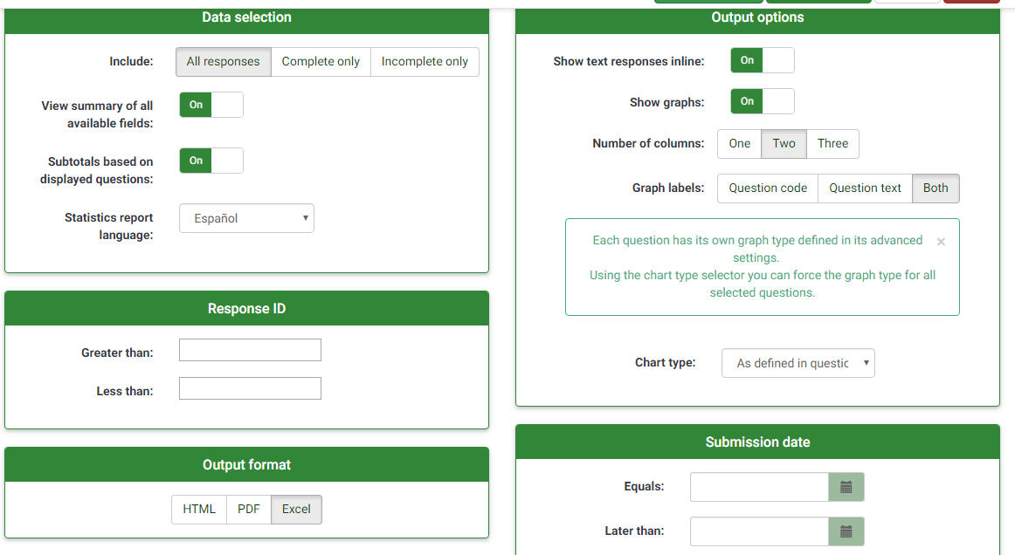The height and width of the screenshot is (555, 1015).
Task: Choose All responses option
Action: coord(223,62)
